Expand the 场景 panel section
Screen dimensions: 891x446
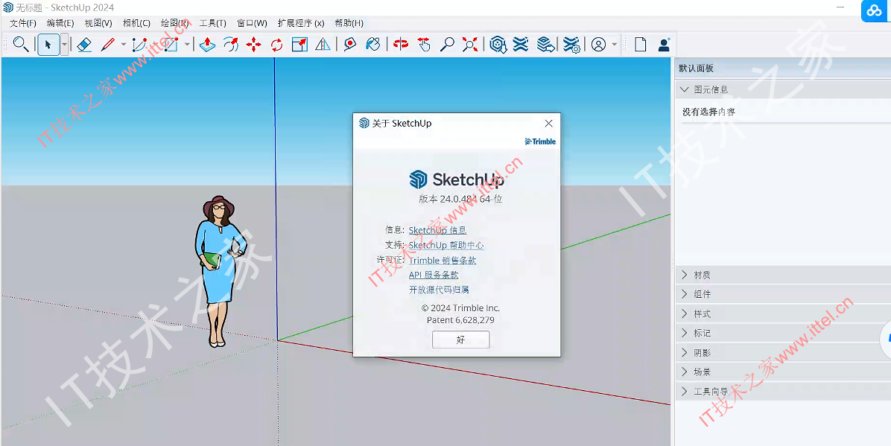click(x=783, y=372)
